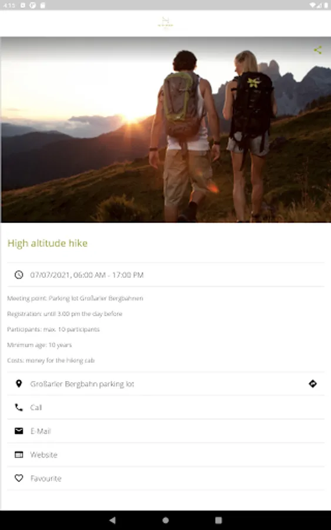Screen dimensions: 331x530
Task: Tap the phone handset icon
Action: coord(19,408)
